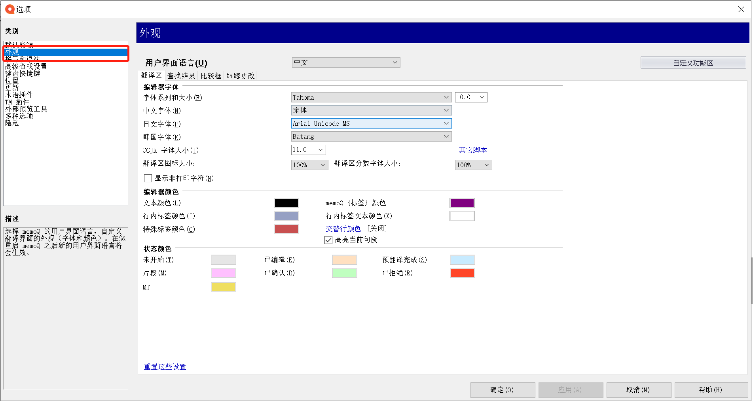753x401 pixels.
Task: Select 外观 in the category list
Action: point(66,52)
